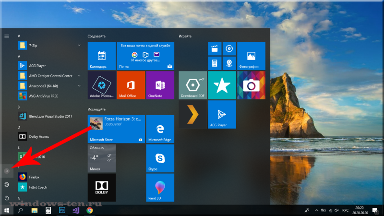This screenshot has height=216, width=384.
Task: Open the People icon in tray
Action: coord(306,210)
